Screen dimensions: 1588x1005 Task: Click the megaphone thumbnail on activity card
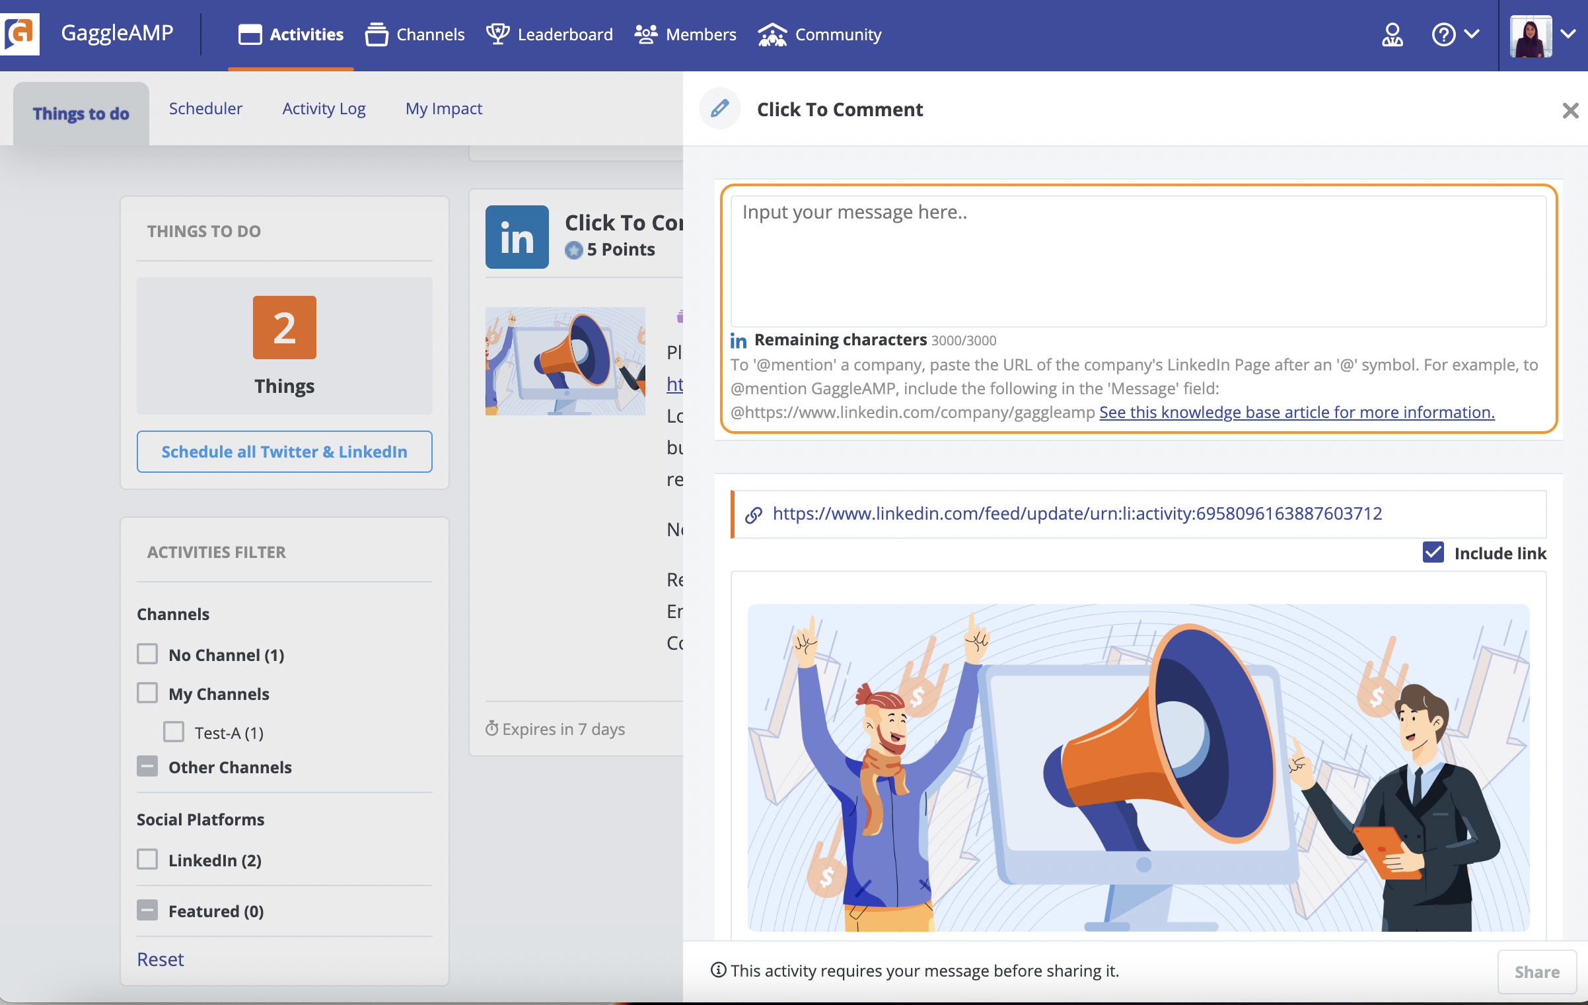coord(565,361)
